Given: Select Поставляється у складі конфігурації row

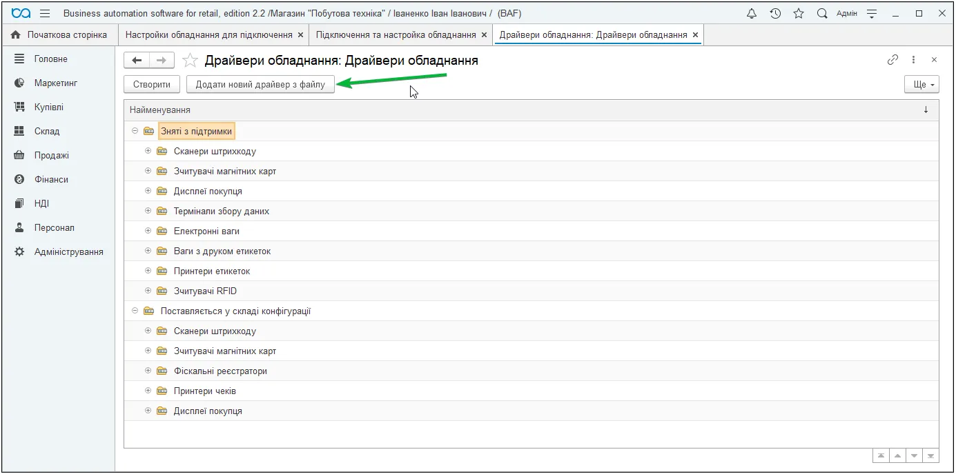Looking at the screenshot, I should coord(531,311).
